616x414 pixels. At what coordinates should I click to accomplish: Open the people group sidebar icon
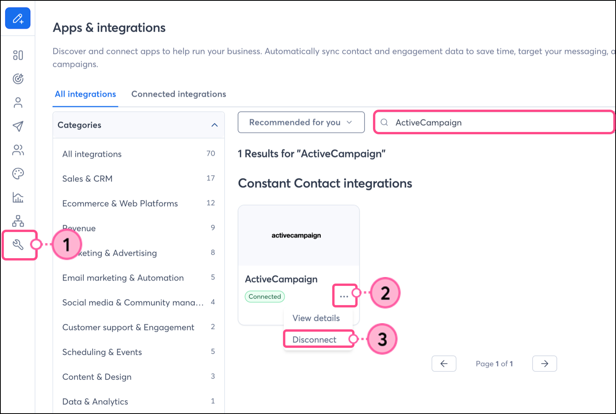[x=18, y=150]
